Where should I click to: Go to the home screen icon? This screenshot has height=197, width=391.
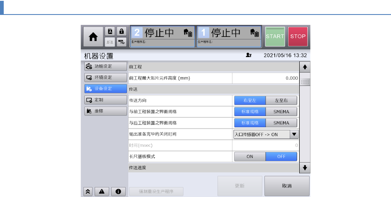pyautogui.click(x=93, y=37)
